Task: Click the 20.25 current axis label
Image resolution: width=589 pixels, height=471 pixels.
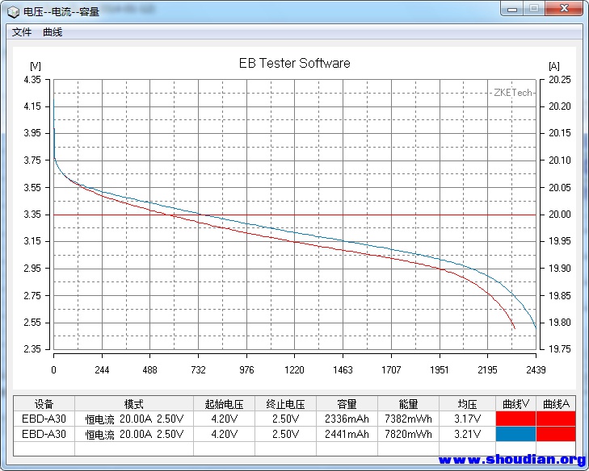Action: click(560, 80)
